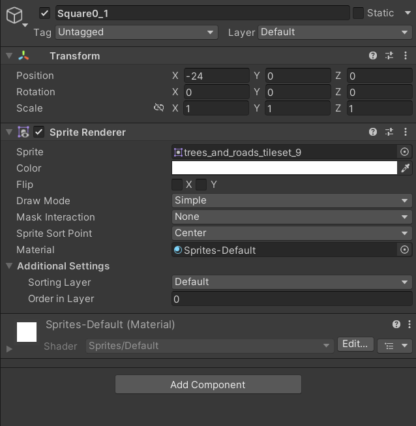Collapse the Transform component foldout

point(9,55)
